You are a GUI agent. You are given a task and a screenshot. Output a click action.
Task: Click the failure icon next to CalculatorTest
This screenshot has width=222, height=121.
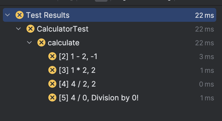click(30, 29)
